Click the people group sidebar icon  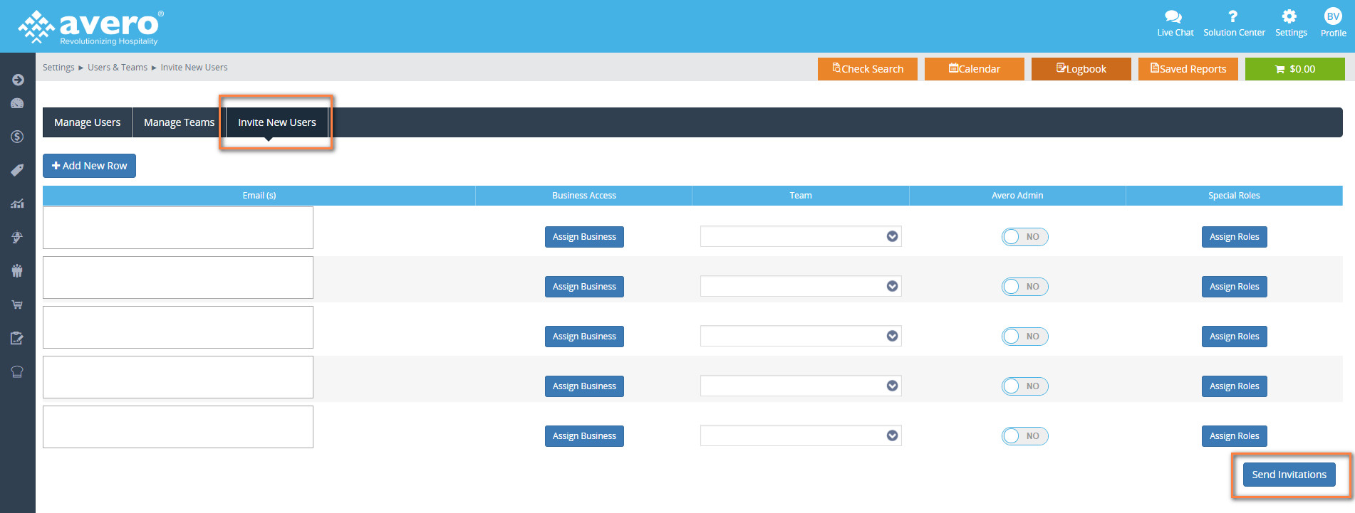18,270
